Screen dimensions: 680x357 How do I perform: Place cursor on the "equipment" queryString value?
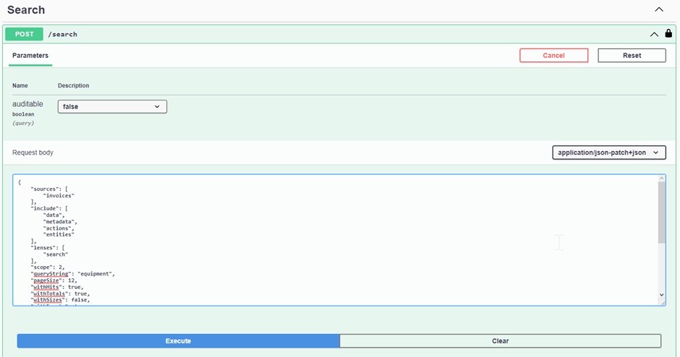click(95, 274)
